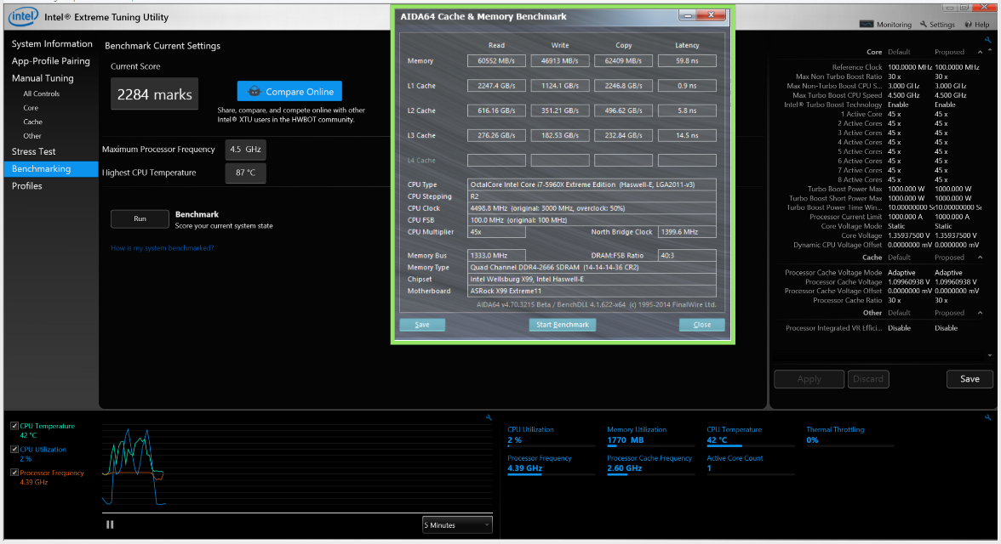Open the 5 Minutes time range dropdown
The height and width of the screenshot is (544, 1001).
(x=457, y=525)
